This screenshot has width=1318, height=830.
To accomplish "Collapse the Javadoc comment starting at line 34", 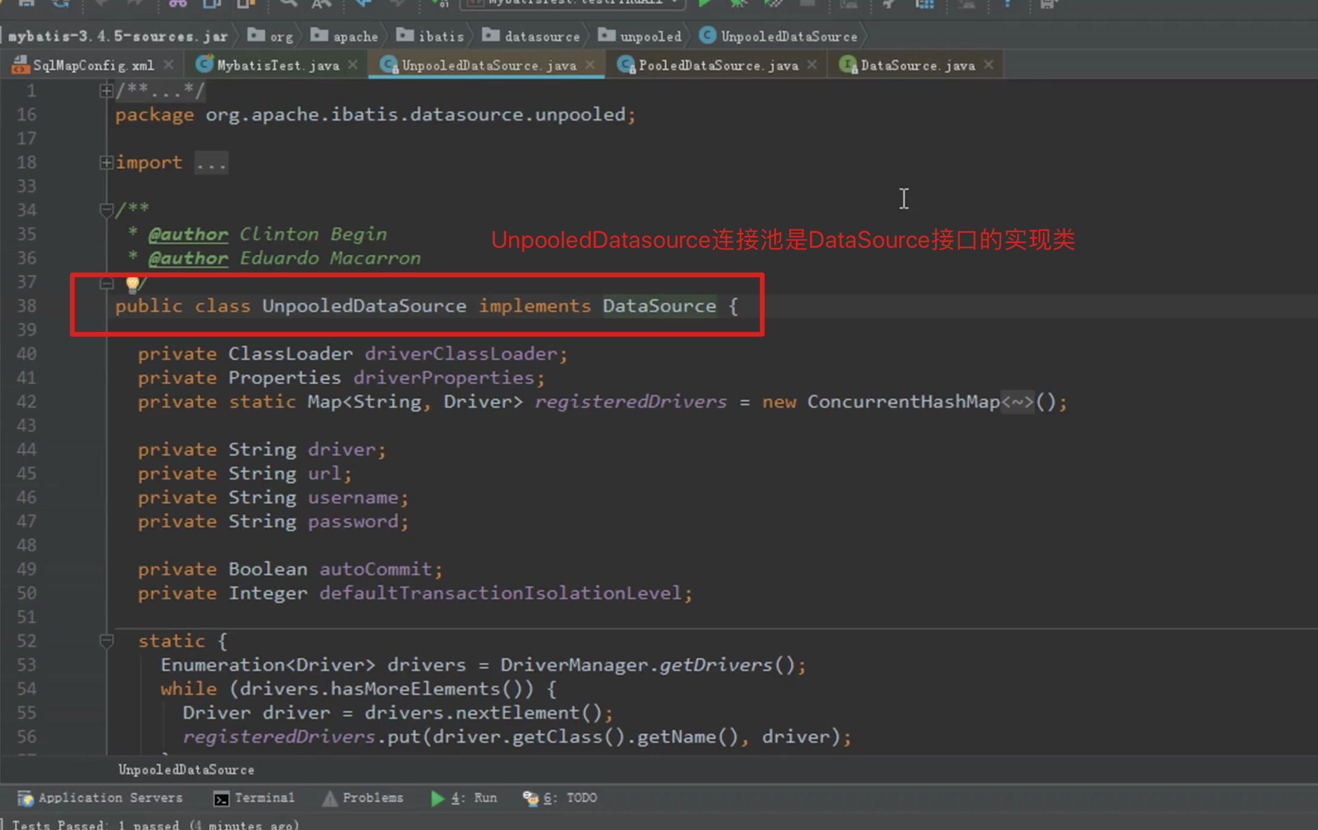I will coord(106,210).
